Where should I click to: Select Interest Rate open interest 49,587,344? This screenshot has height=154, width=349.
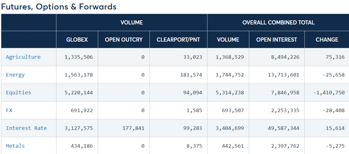pyautogui.click(x=284, y=128)
